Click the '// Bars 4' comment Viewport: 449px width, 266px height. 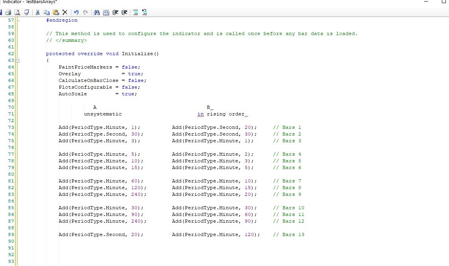click(287, 154)
